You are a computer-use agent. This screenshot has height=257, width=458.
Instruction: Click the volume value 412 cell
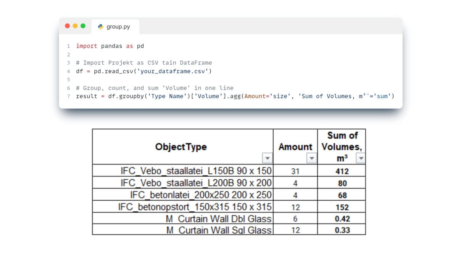tap(342, 171)
